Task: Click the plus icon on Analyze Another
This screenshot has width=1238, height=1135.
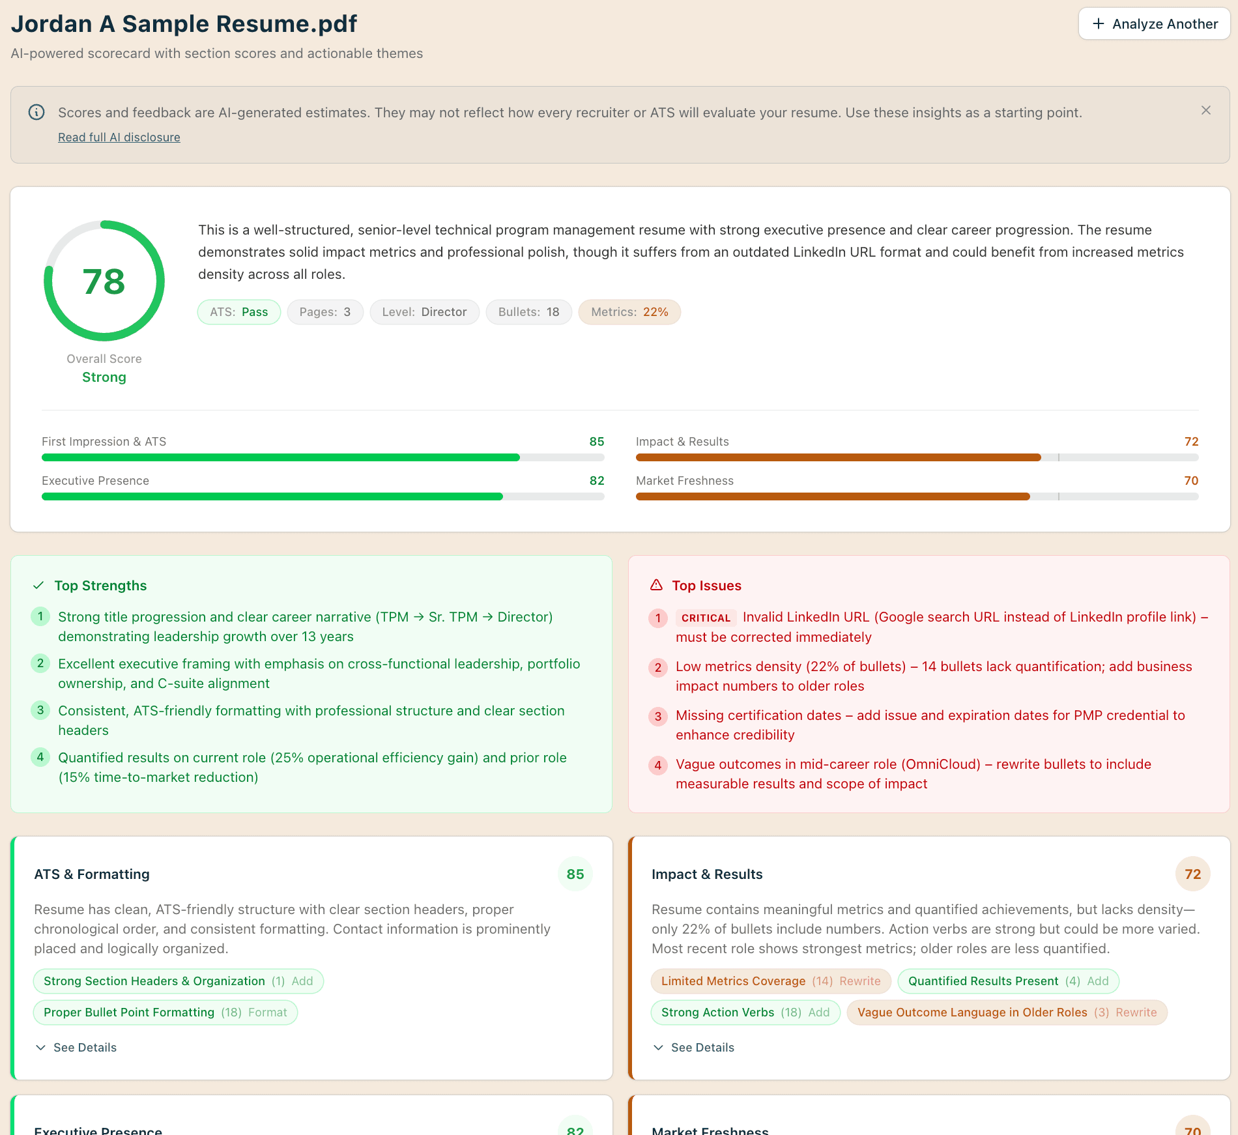Action: [x=1098, y=23]
